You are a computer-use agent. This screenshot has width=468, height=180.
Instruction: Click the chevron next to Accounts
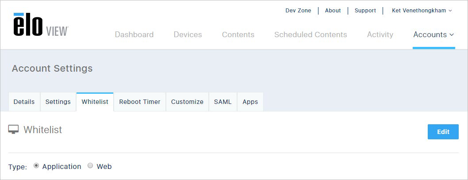[452, 35]
